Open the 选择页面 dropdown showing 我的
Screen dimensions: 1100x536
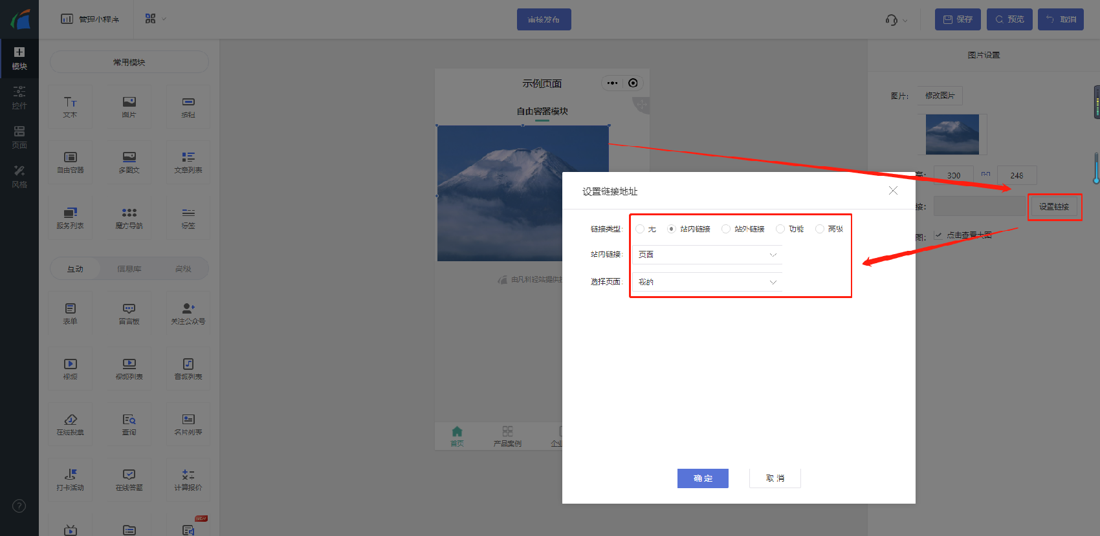click(707, 282)
